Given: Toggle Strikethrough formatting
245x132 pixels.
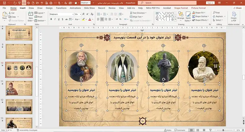Looking at the screenshot, I should point(66,19).
